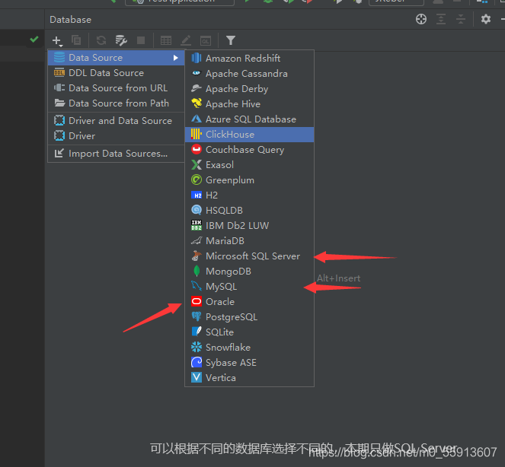Open the gear settings in Database header
The width and height of the screenshot is (505, 467).
point(486,19)
